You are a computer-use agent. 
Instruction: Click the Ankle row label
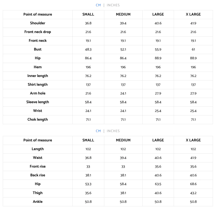click(38, 202)
